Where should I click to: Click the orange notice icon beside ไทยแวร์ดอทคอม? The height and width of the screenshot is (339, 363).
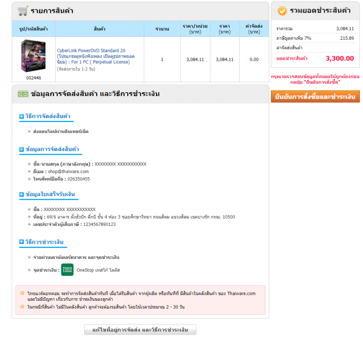(x=22, y=293)
